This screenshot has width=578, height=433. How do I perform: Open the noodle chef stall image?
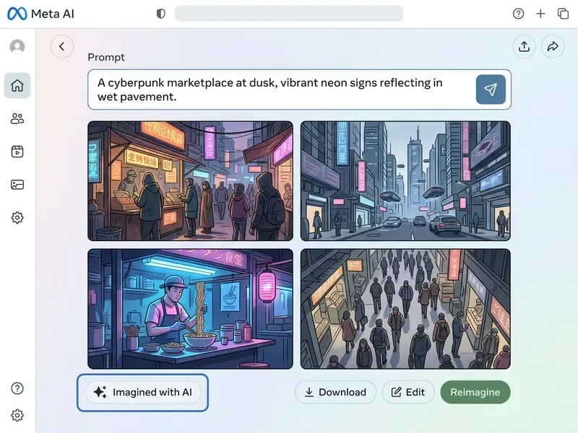pos(190,309)
